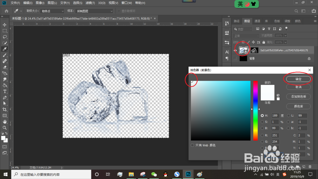
Task: Open eyedropper tool preset arrow in options bar
Action: click(x=21, y=11)
